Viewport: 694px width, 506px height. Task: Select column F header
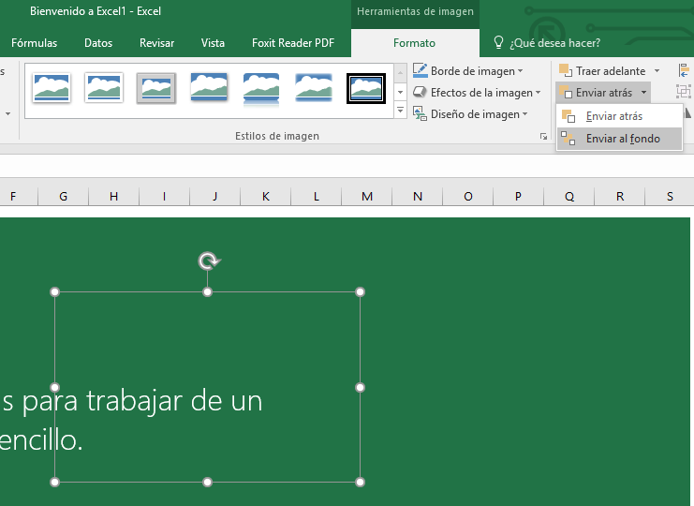click(x=13, y=196)
